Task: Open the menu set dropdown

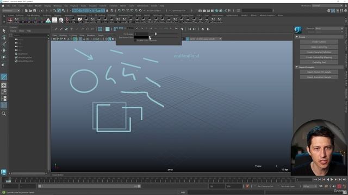Action: pos(11,10)
